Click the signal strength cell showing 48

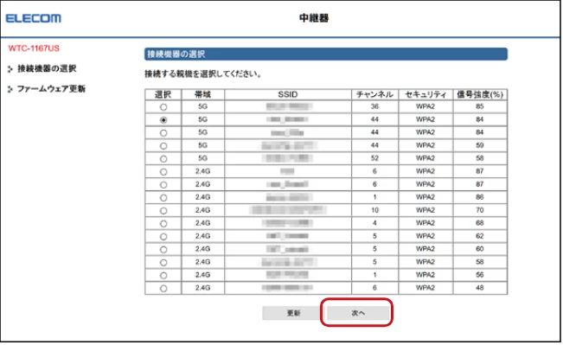coord(480,288)
